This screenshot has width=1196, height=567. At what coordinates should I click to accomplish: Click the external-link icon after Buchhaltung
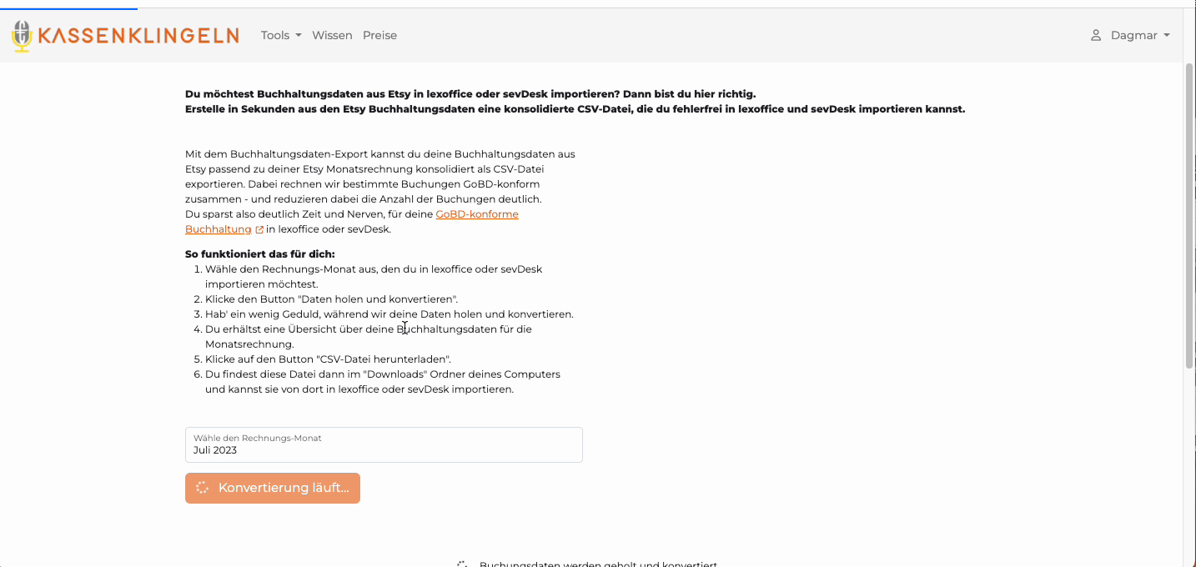259,230
